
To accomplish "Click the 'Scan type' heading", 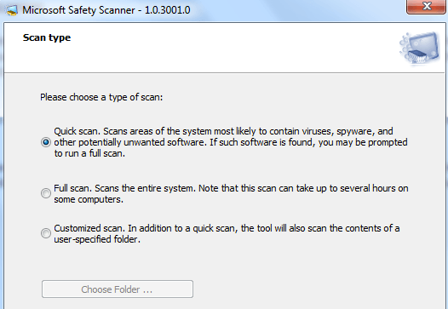I will coord(47,37).
